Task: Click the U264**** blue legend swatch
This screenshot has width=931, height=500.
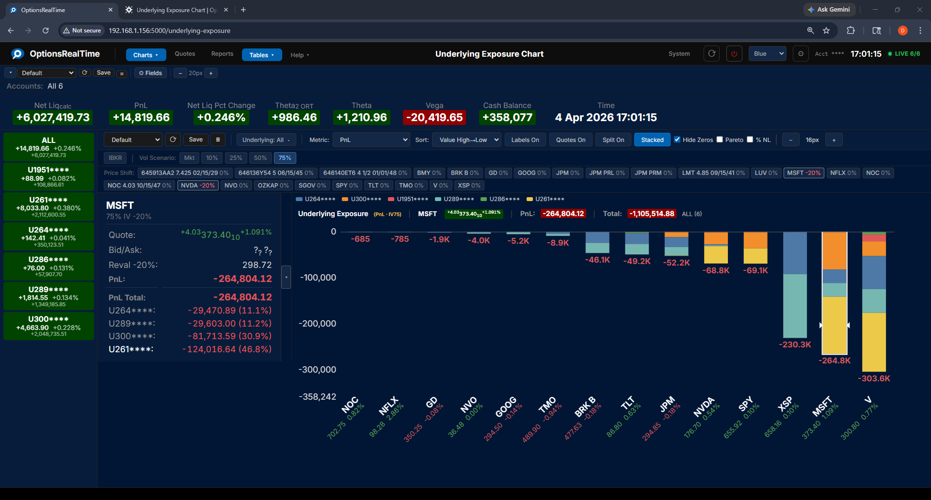Action: click(x=299, y=199)
